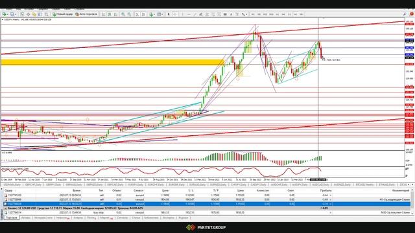The image size is (415, 233).
Task: Select the buy stop pending order row
Action: click(206, 212)
